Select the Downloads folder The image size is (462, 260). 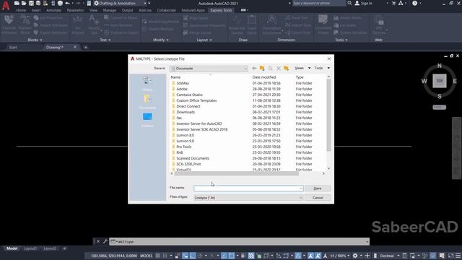(x=186, y=112)
